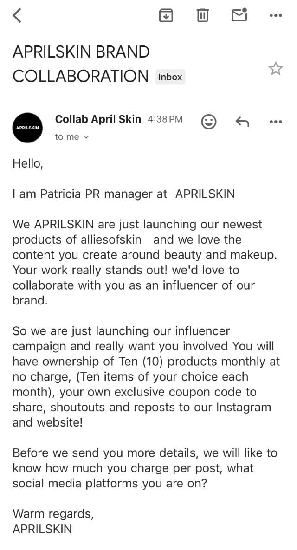Go back using the top-left arrow

coord(17,16)
